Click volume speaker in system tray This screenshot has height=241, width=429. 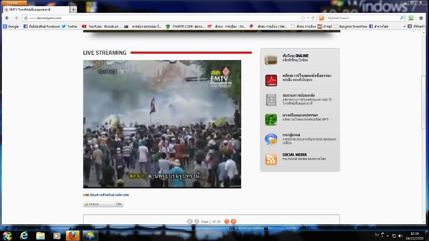point(400,236)
